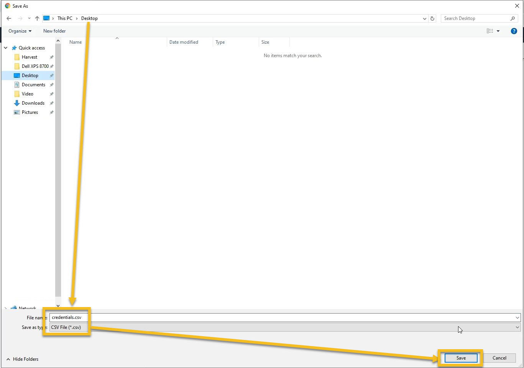This screenshot has width=524, height=368.
Task: Go back using the back arrow
Action: (9, 18)
